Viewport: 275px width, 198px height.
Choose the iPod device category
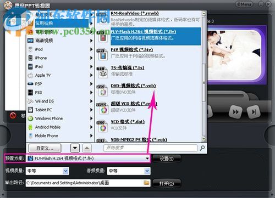coord(39,49)
